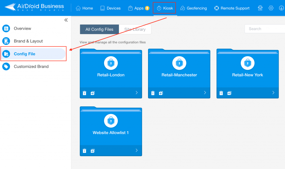This screenshot has height=169, width=285.
Task: Duplicate the Retail-London config file
Action: [93, 93]
